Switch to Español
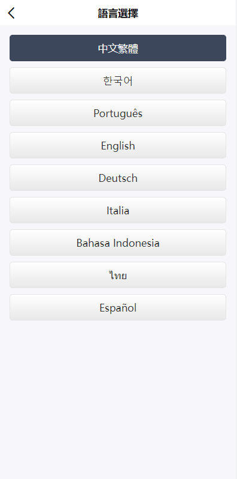 tap(118, 307)
